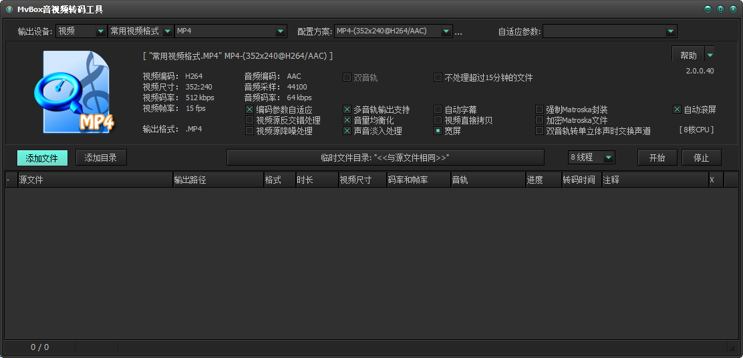Maximize the MvBox window
Screen dimensions: 743x358
click(720, 9)
